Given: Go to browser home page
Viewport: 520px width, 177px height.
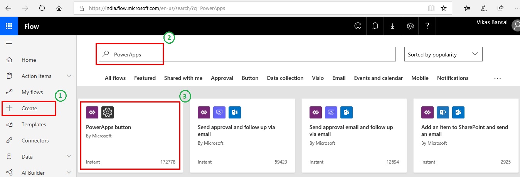Looking at the screenshot, I should (x=59, y=8).
